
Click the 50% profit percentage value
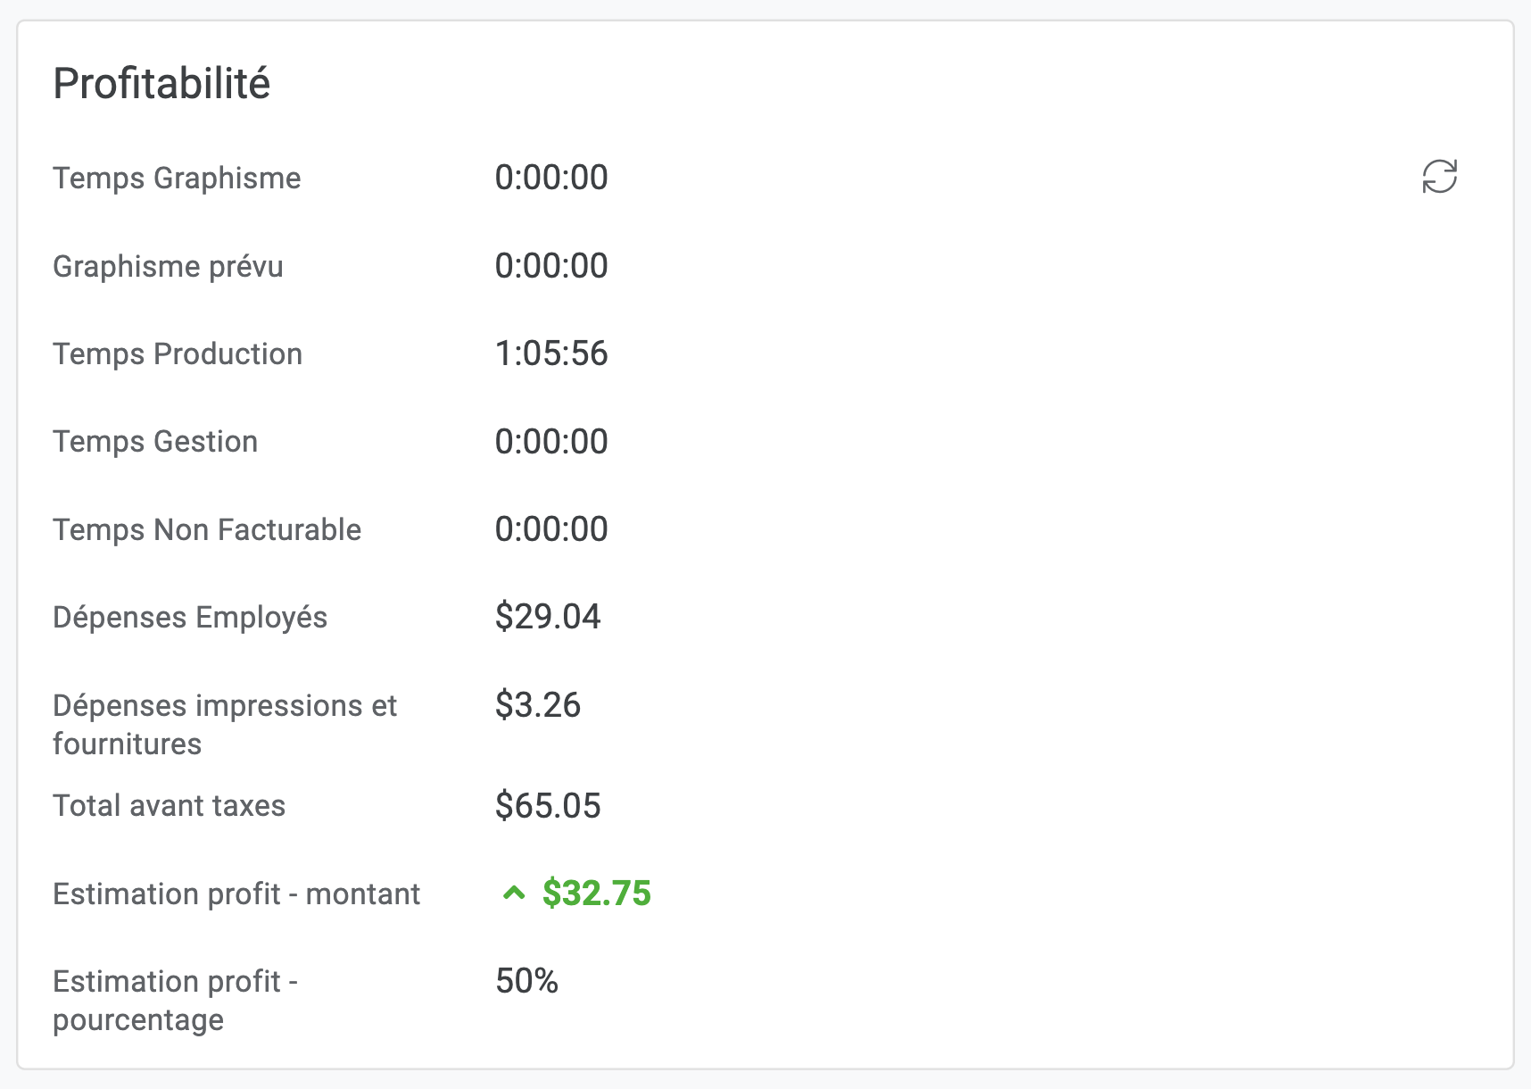click(526, 981)
